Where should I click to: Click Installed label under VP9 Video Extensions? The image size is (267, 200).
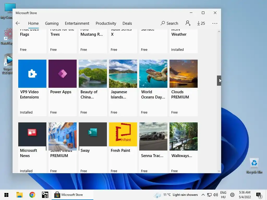coord(26,113)
